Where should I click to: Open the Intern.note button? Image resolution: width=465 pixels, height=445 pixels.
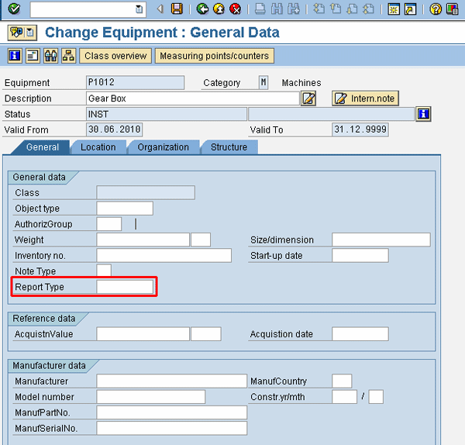[x=365, y=98]
